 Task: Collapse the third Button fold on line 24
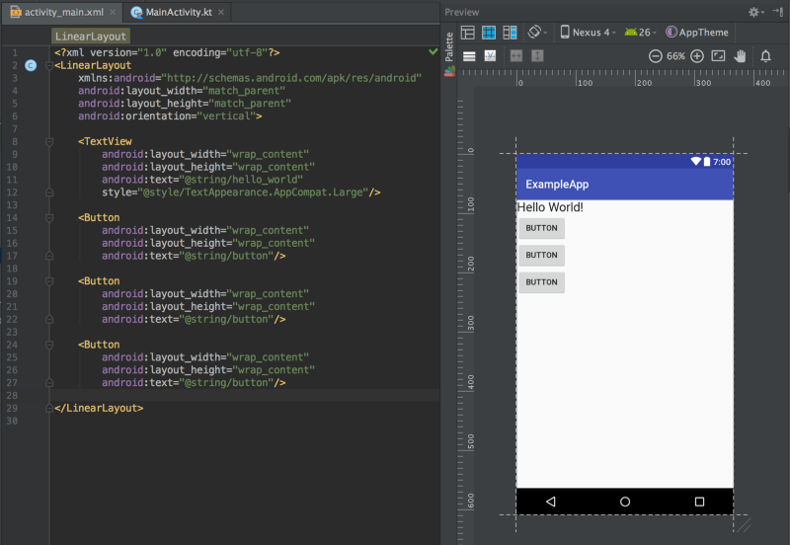coord(49,345)
